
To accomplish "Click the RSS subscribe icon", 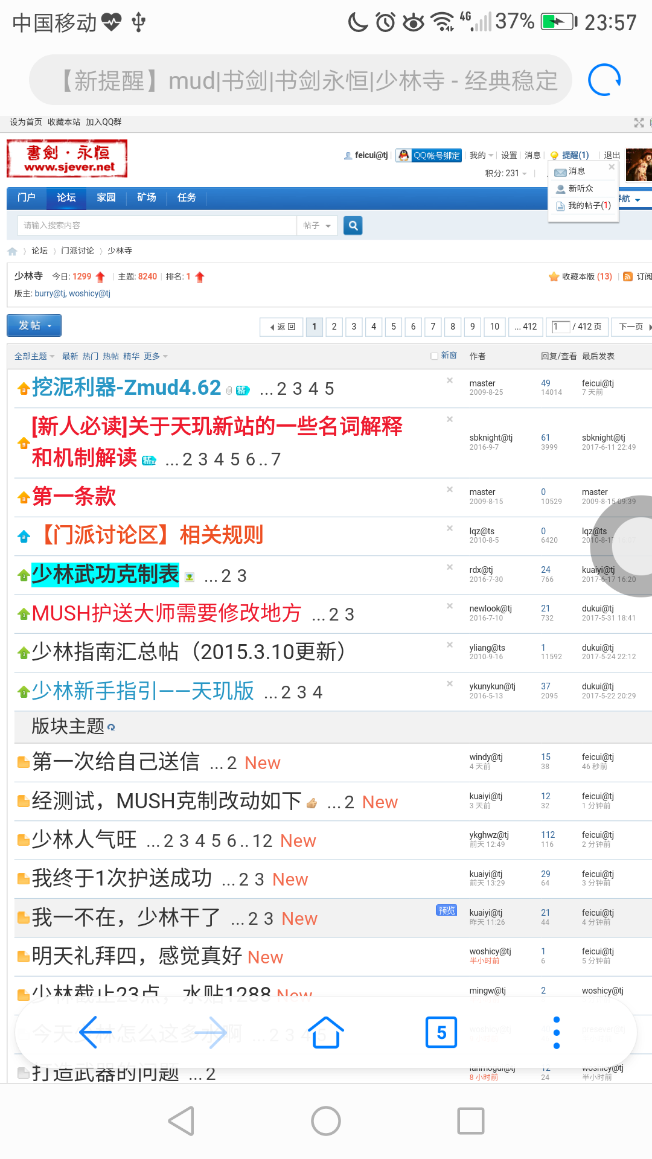I will pyautogui.click(x=628, y=276).
